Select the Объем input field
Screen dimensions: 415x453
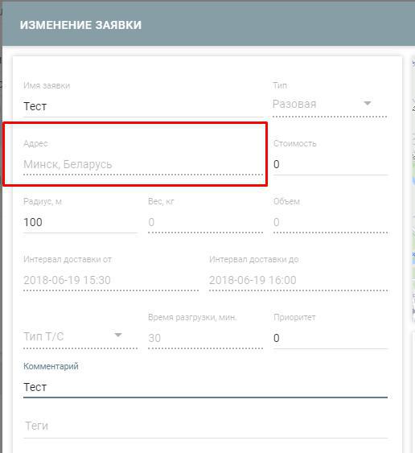[330, 222]
